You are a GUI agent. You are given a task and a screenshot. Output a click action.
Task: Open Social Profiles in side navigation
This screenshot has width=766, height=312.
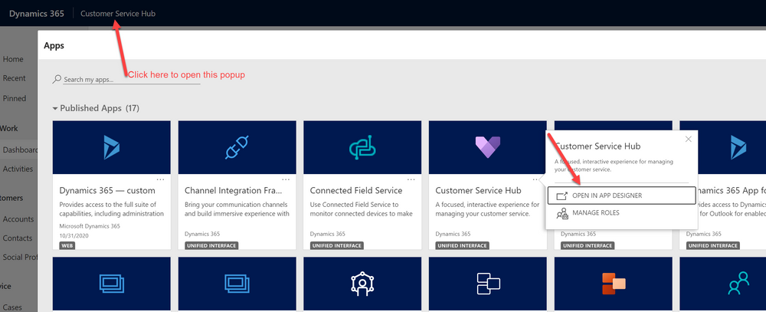click(x=19, y=257)
